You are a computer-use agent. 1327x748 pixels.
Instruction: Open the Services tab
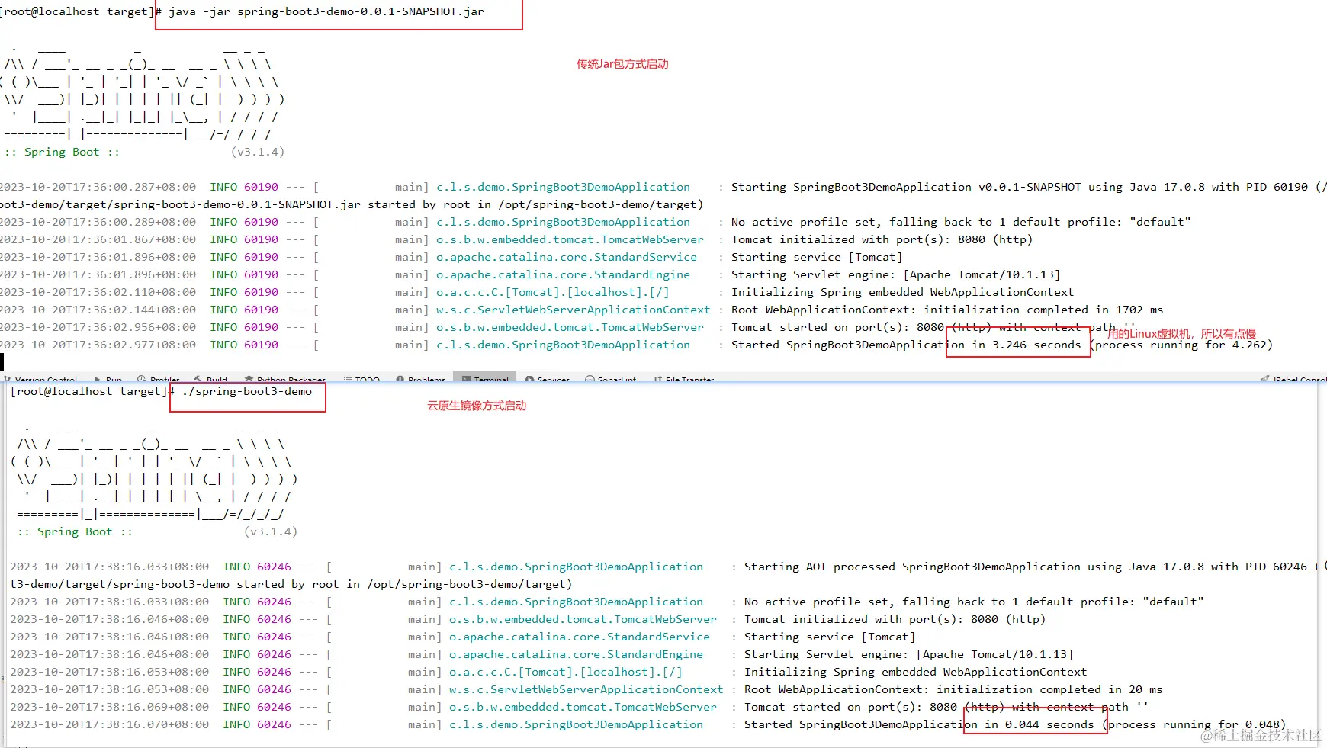(x=548, y=379)
